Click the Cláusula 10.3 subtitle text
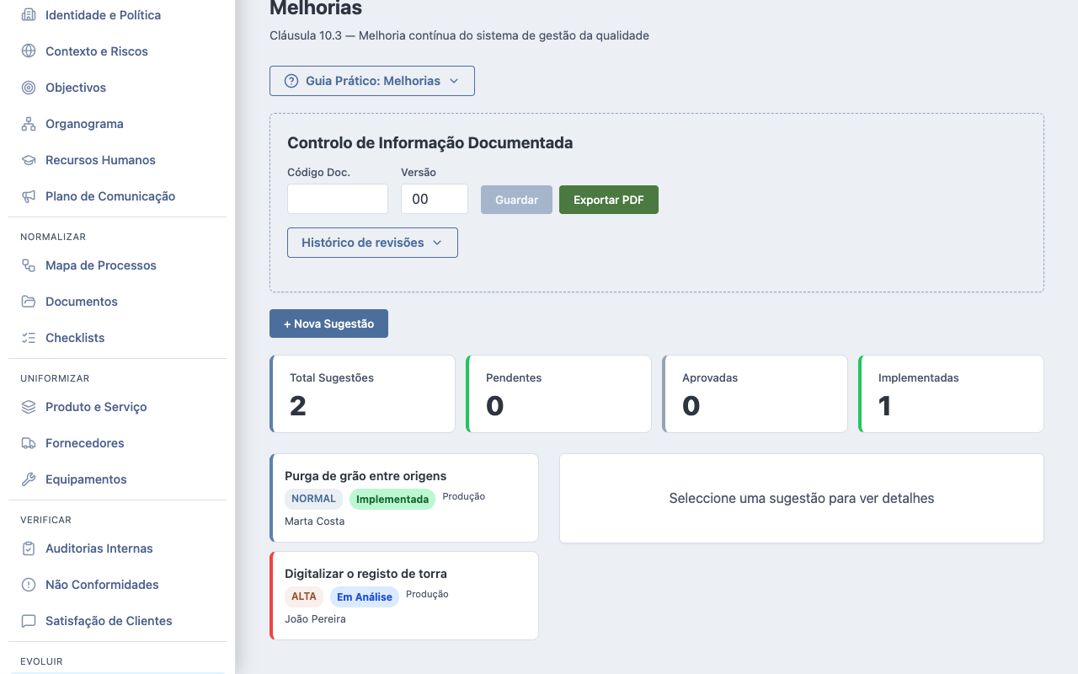The image size is (1078, 674). click(x=459, y=35)
